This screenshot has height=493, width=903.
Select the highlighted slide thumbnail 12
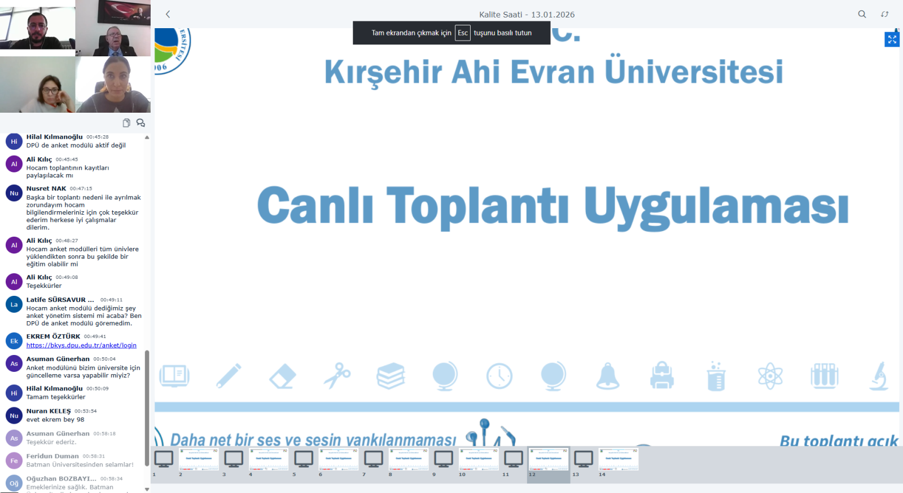click(549, 459)
